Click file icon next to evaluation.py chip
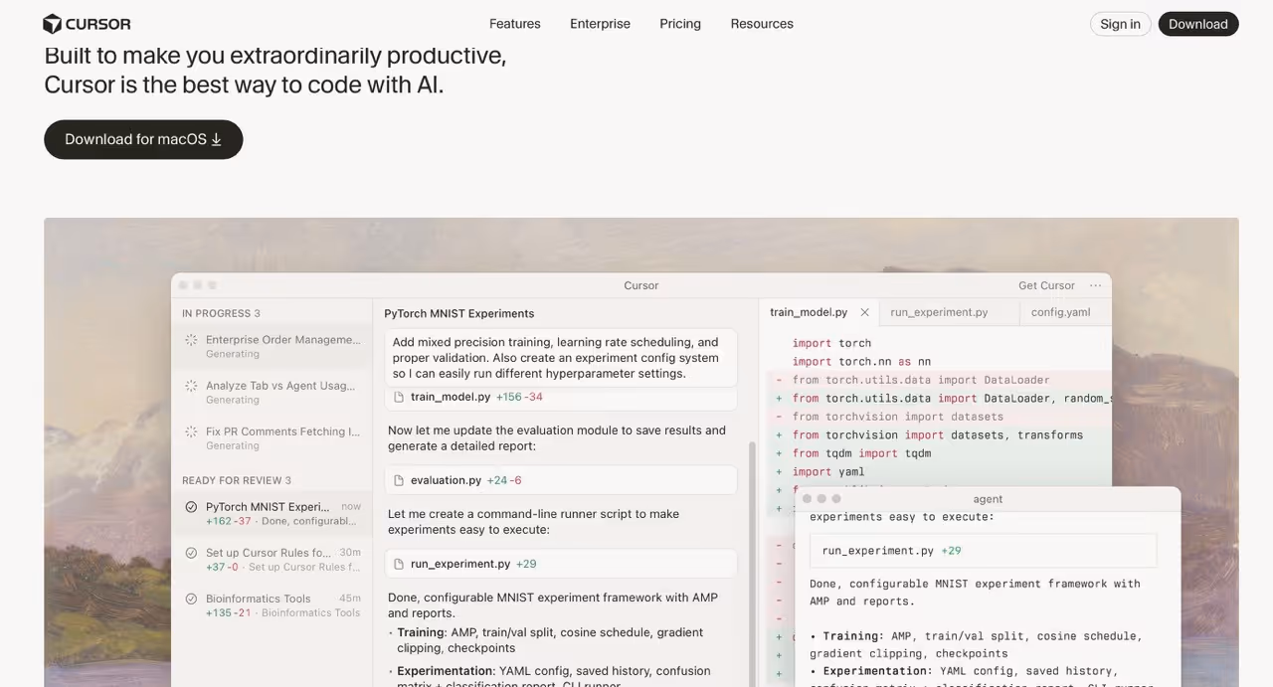The width and height of the screenshot is (1273, 687). click(x=399, y=480)
